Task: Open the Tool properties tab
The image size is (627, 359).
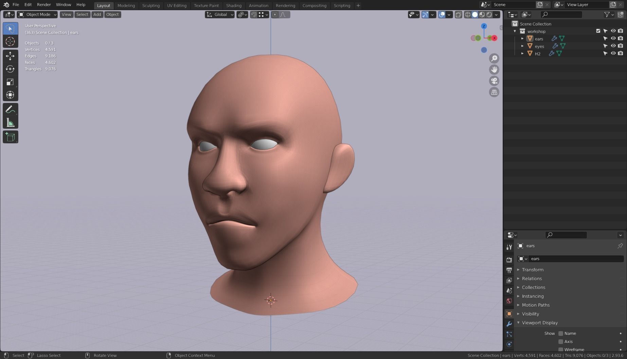Action: [x=509, y=247]
